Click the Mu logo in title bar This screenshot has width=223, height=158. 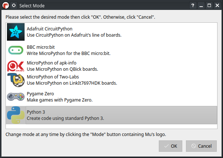pyautogui.click(x=6, y=5)
